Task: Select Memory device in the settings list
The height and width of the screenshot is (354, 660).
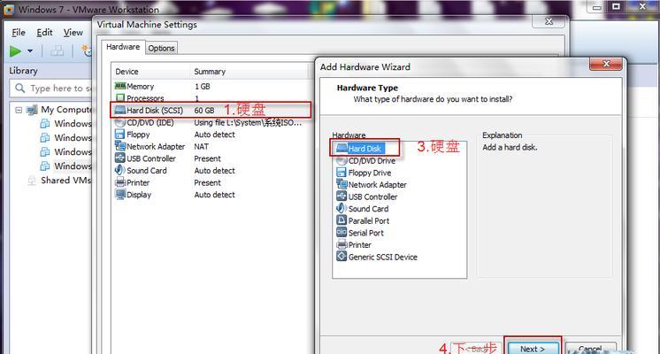Action: click(x=140, y=87)
